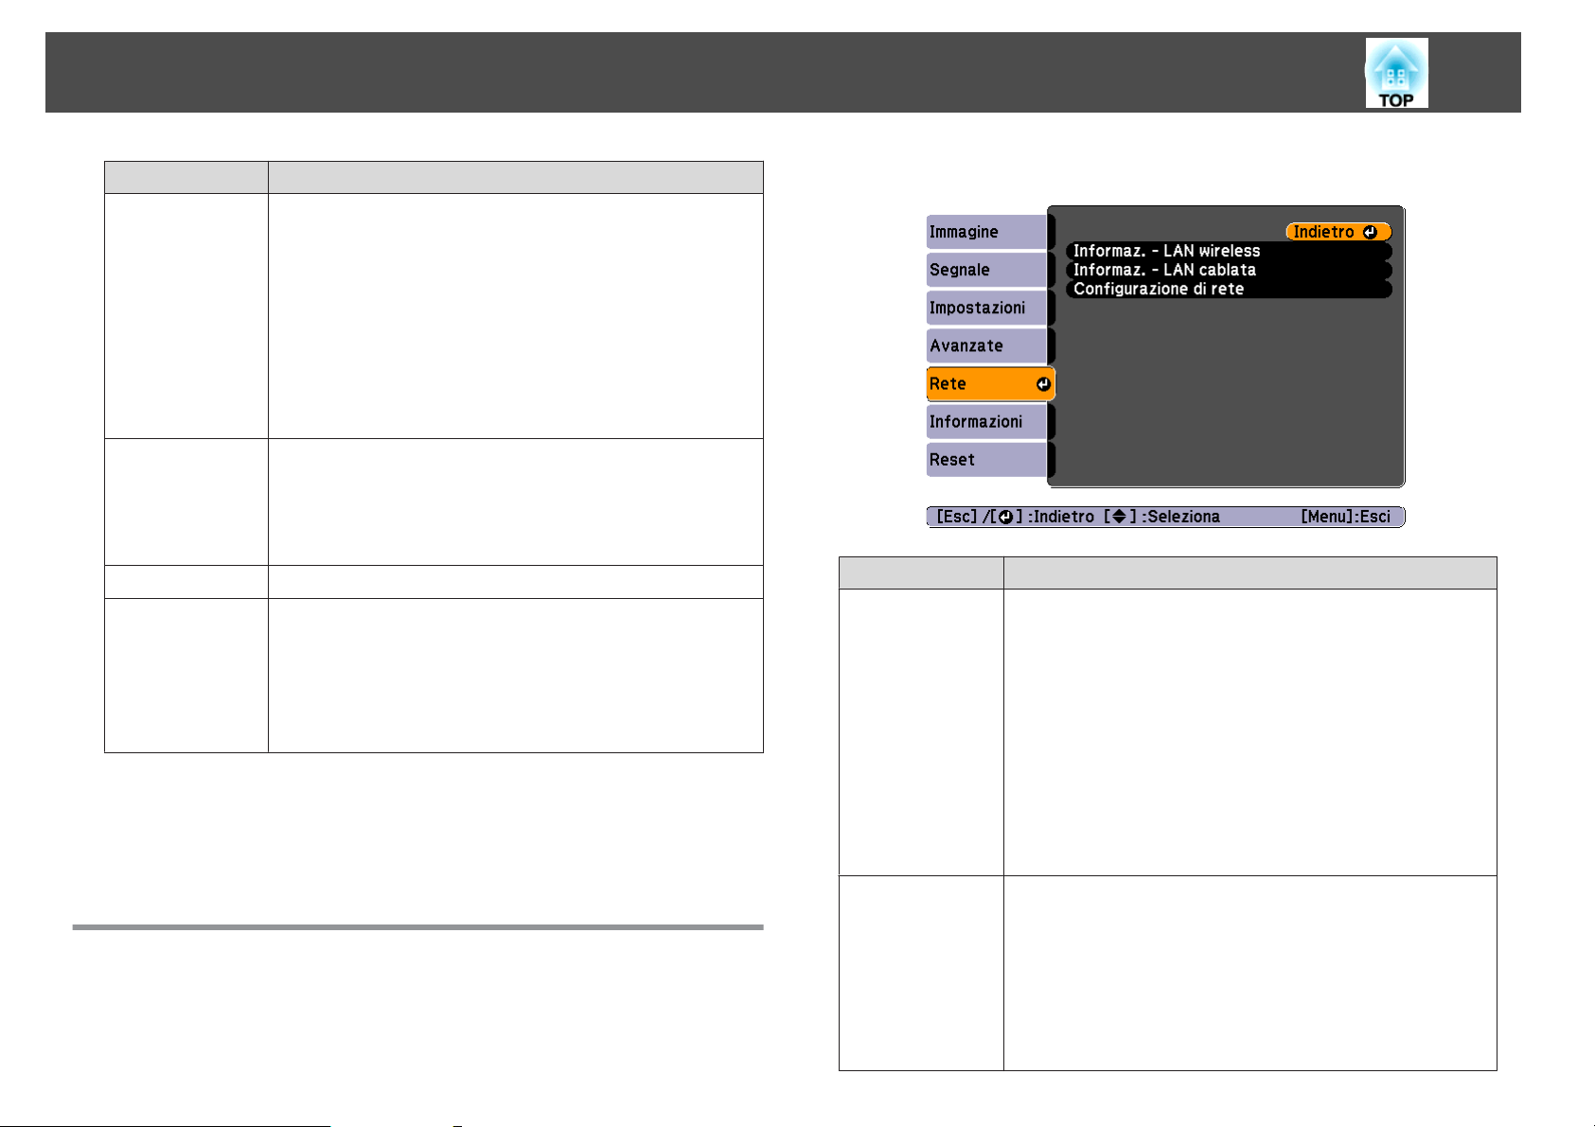
Task: Select the highlighted Rete menu tab
Action: tap(990, 383)
